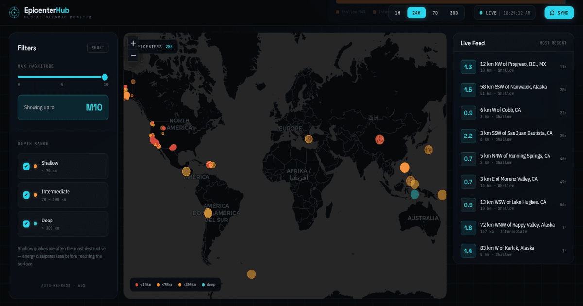Viewport: 583px width, 306px height.
Task: Select the 1H time range tab
Action: [397, 13]
